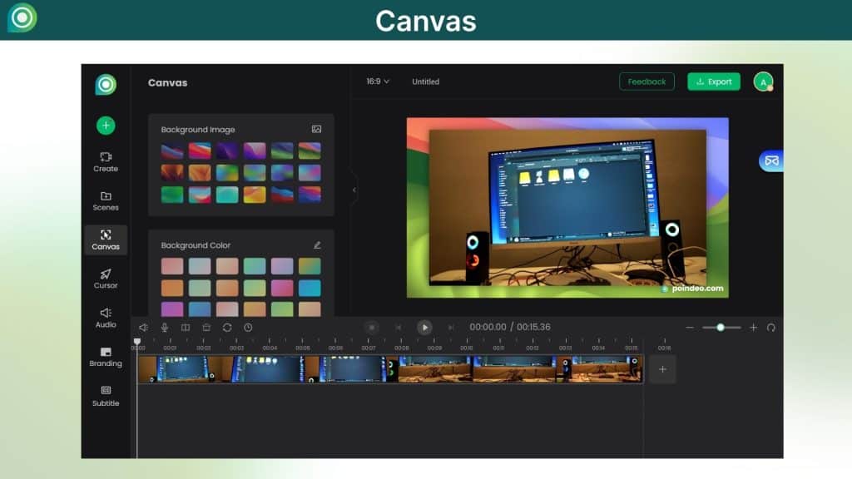Open the Audio panel
This screenshot has width=852, height=479.
click(x=106, y=319)
